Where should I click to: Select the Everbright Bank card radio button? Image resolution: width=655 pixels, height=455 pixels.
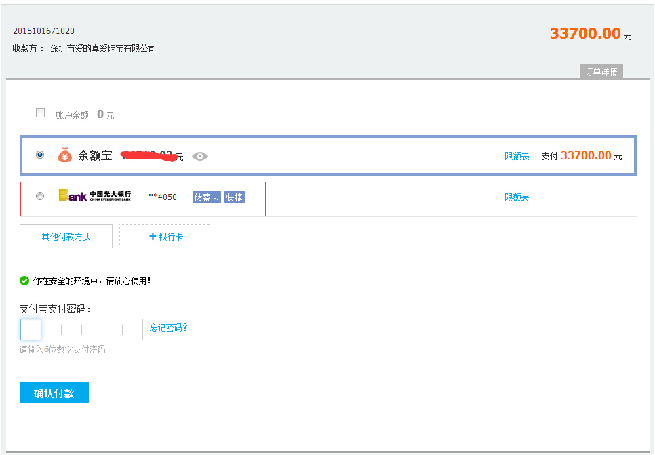[40, 195]
